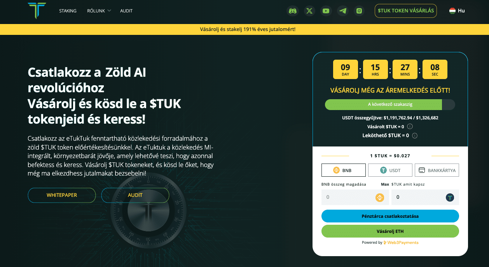This screenshot has width=489, height=267.
Task: Open the Telegram social icon
Action: click(343, 11)
